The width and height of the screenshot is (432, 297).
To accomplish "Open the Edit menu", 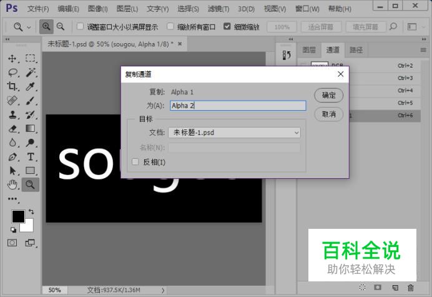I will tap(68, 9).
